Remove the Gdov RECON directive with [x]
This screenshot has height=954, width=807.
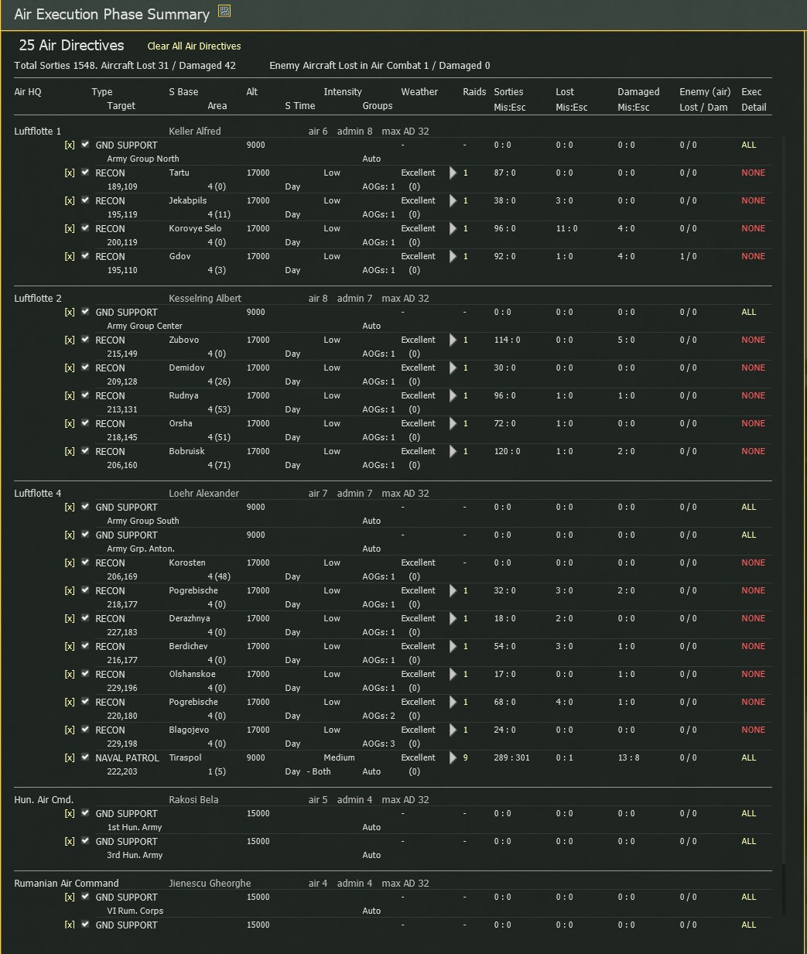click(x=70, y=257)
